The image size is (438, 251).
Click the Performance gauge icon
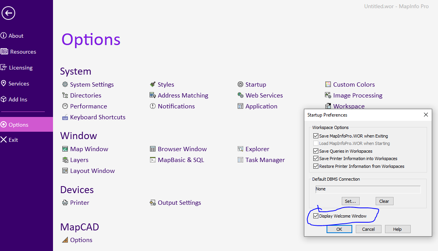[65, 106]
